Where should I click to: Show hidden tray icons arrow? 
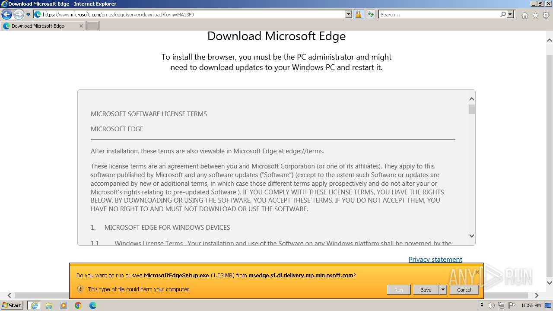click(482, 305)
